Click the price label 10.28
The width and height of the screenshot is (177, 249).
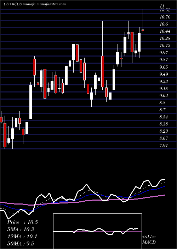click(165, 38)
